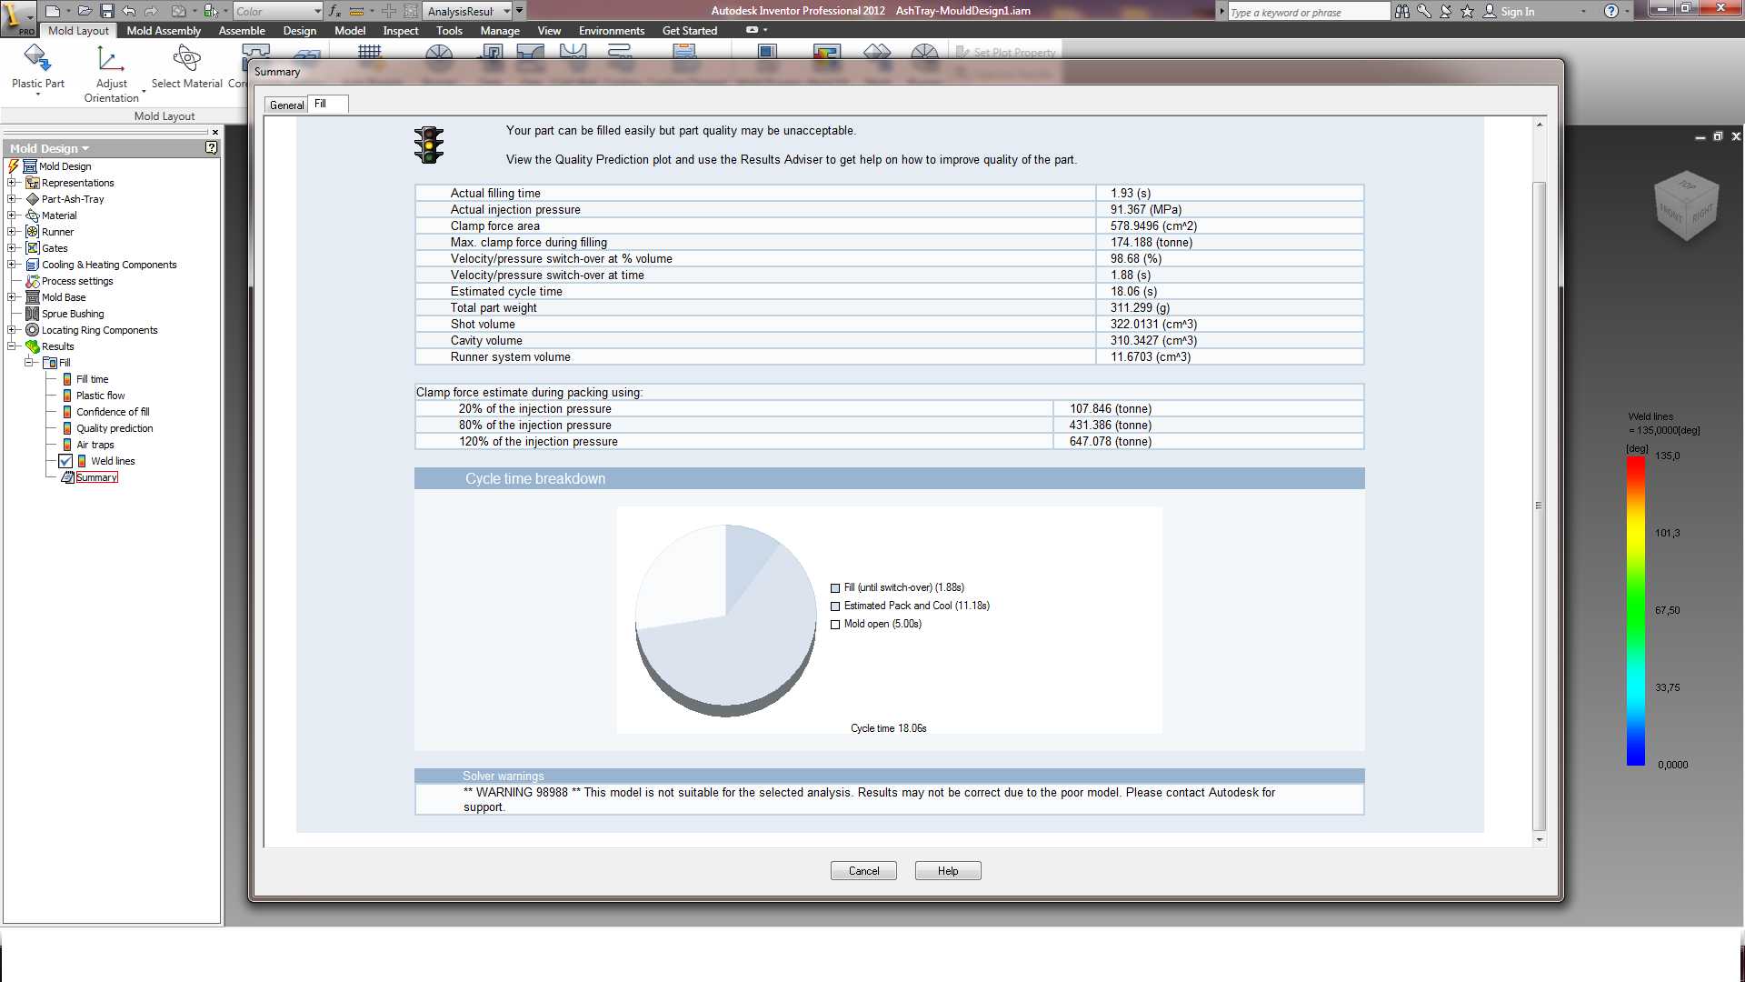Screen dimensions: 1745x982
Task: Click the Save icon in quick access toolbar
Action: point(106,11)
